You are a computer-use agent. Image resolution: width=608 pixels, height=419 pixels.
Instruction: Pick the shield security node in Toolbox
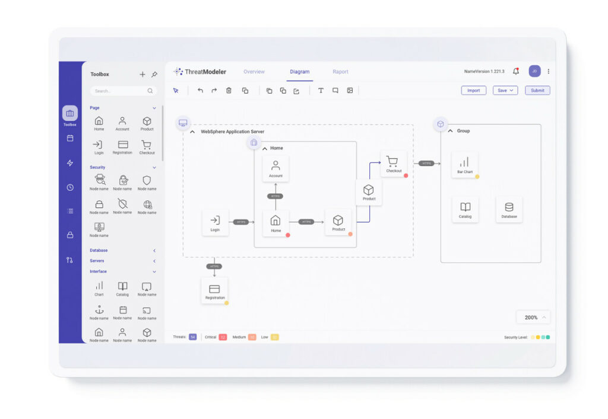[147, 183]
